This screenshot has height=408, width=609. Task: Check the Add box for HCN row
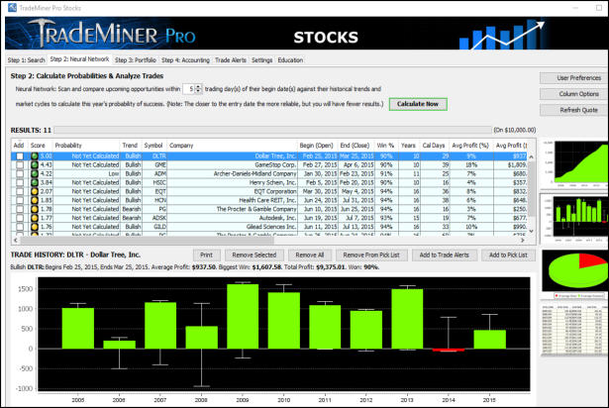click(x=20, y=200)
